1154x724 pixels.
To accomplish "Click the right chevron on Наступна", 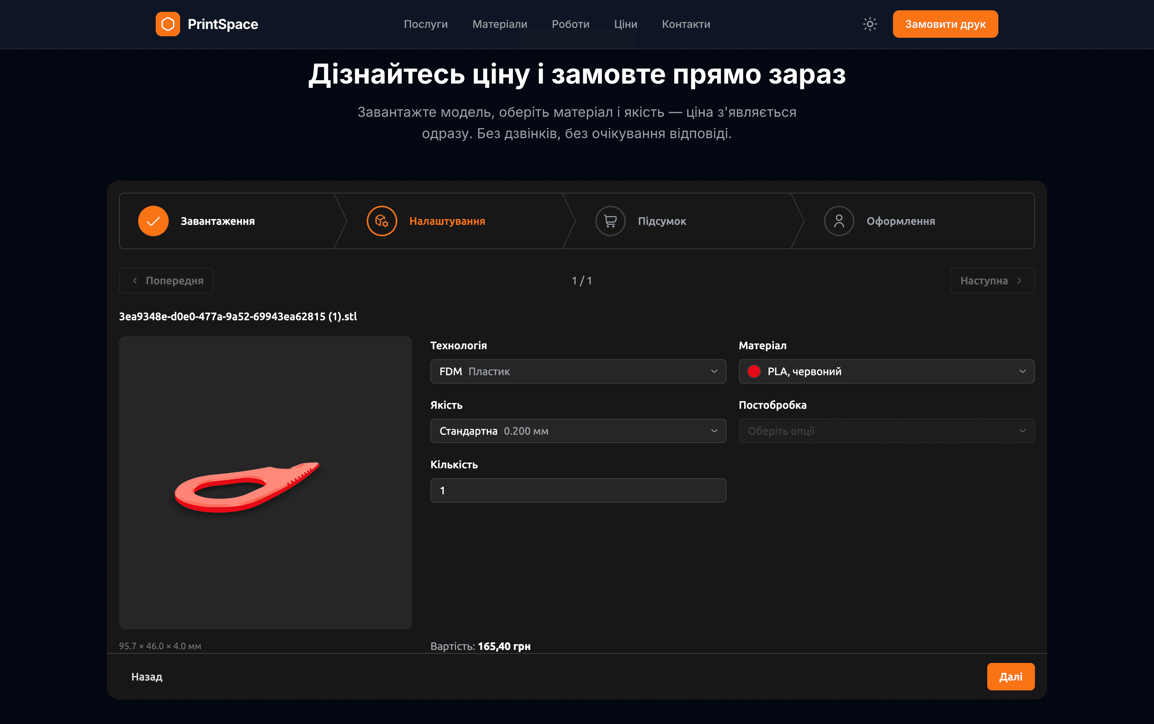I will click(x=1020, y=281).
